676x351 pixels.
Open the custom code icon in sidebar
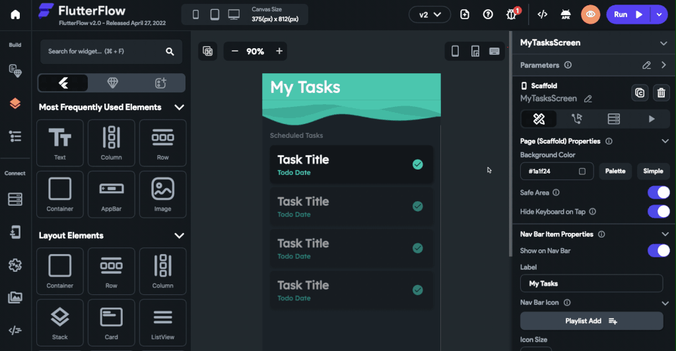click(x=15, y=331)
